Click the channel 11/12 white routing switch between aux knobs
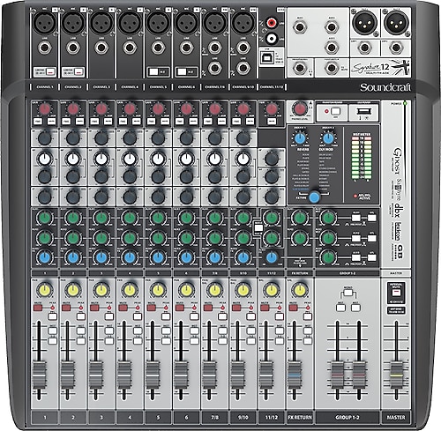This screenshot has width=441, height=431. [x=258, y=227]
